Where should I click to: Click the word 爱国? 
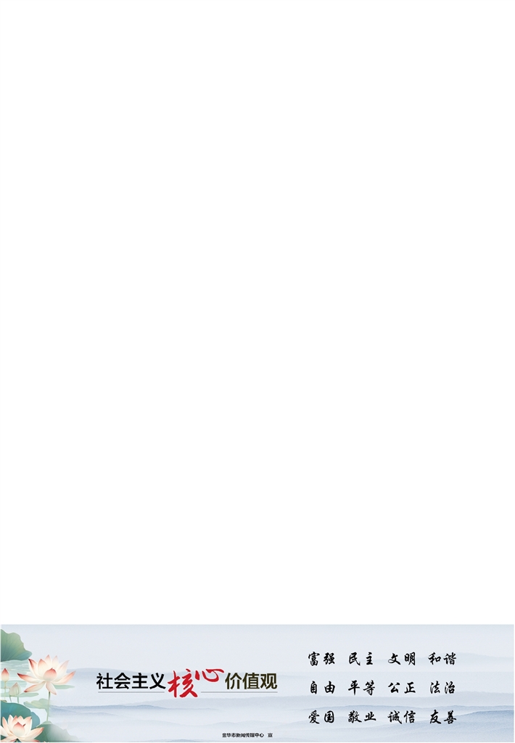coord(321,717)
